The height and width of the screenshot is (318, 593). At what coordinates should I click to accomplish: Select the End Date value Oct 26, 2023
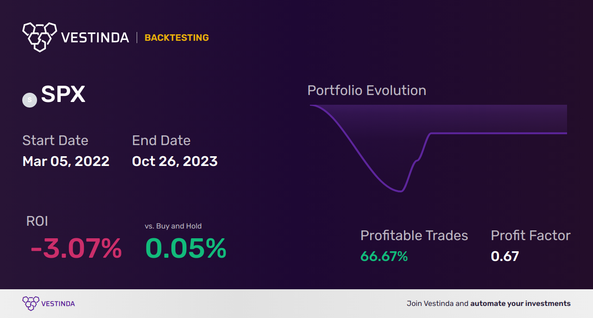tap(175, 161)
